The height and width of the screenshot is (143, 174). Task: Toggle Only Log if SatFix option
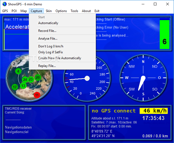(x=62, y=52)
